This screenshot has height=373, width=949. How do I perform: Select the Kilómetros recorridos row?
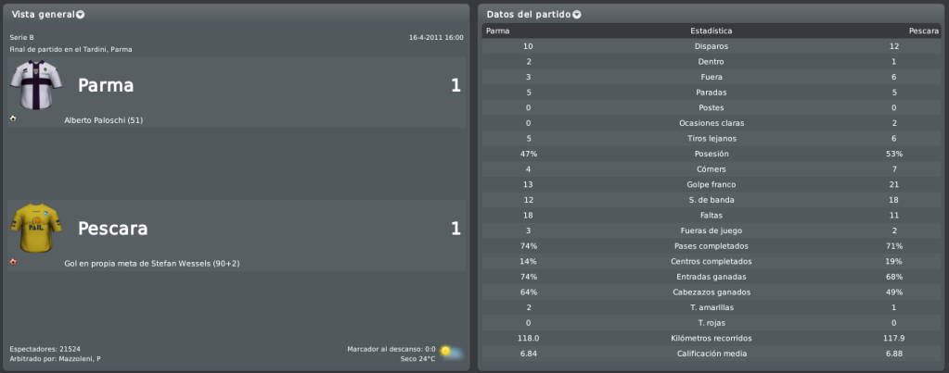tap(712, 339)
